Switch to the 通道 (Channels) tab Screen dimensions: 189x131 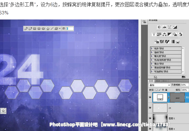[158, 81]
